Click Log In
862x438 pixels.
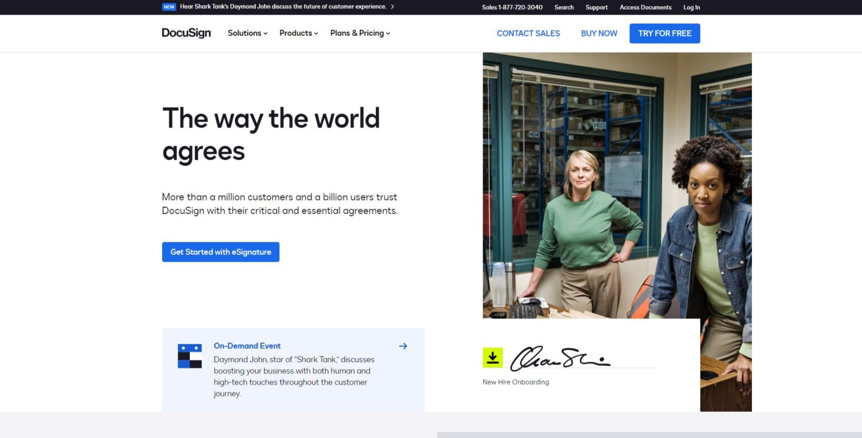691,7
